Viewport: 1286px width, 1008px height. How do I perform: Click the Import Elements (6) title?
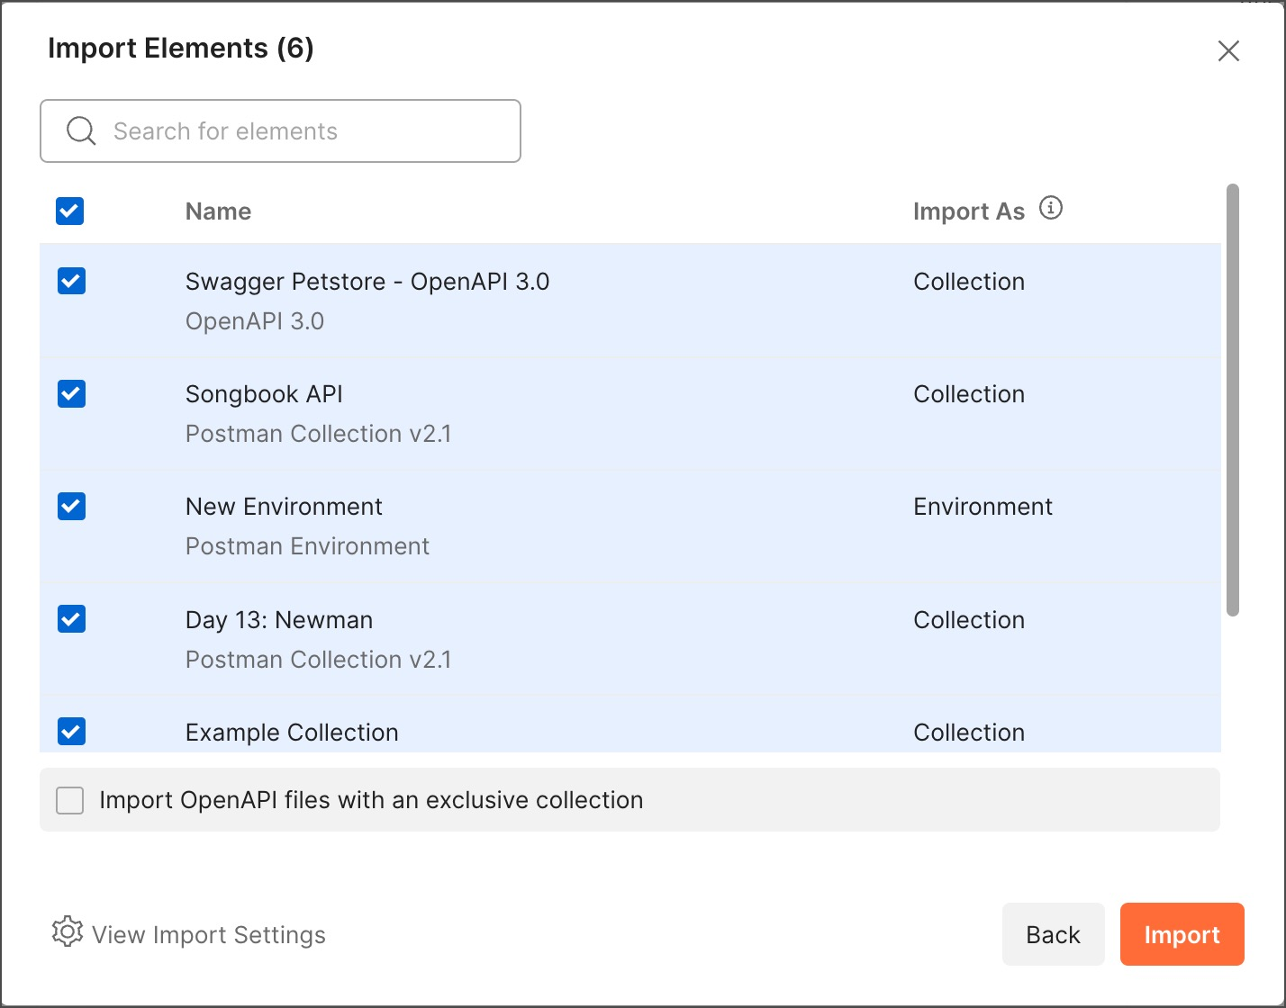(180, 48)
